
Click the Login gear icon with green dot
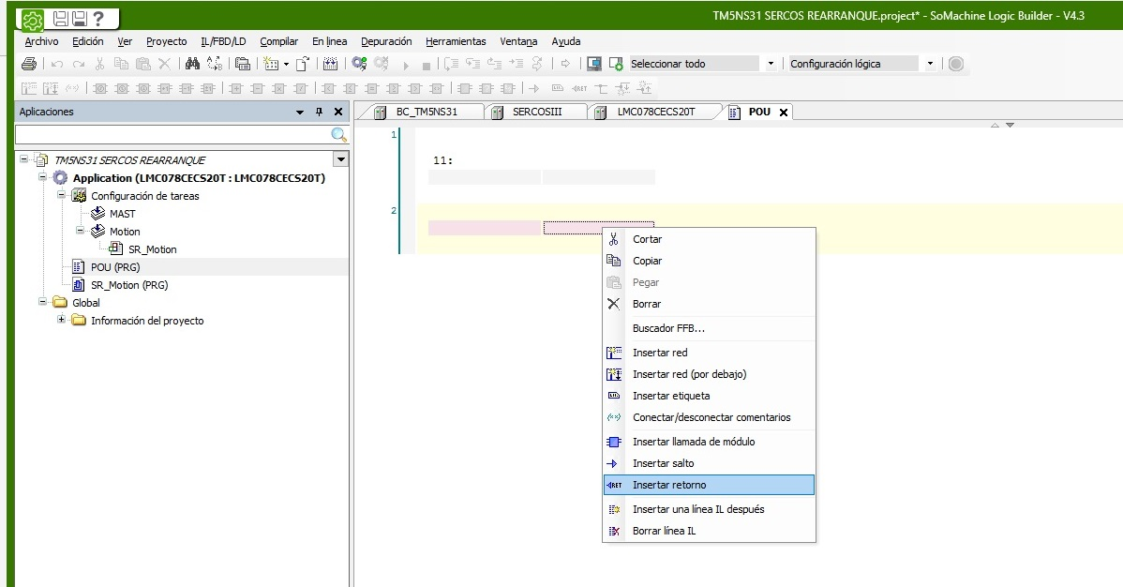click(x=360, y=64)
